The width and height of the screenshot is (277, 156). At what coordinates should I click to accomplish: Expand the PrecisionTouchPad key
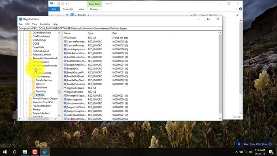tap(27, 102)
